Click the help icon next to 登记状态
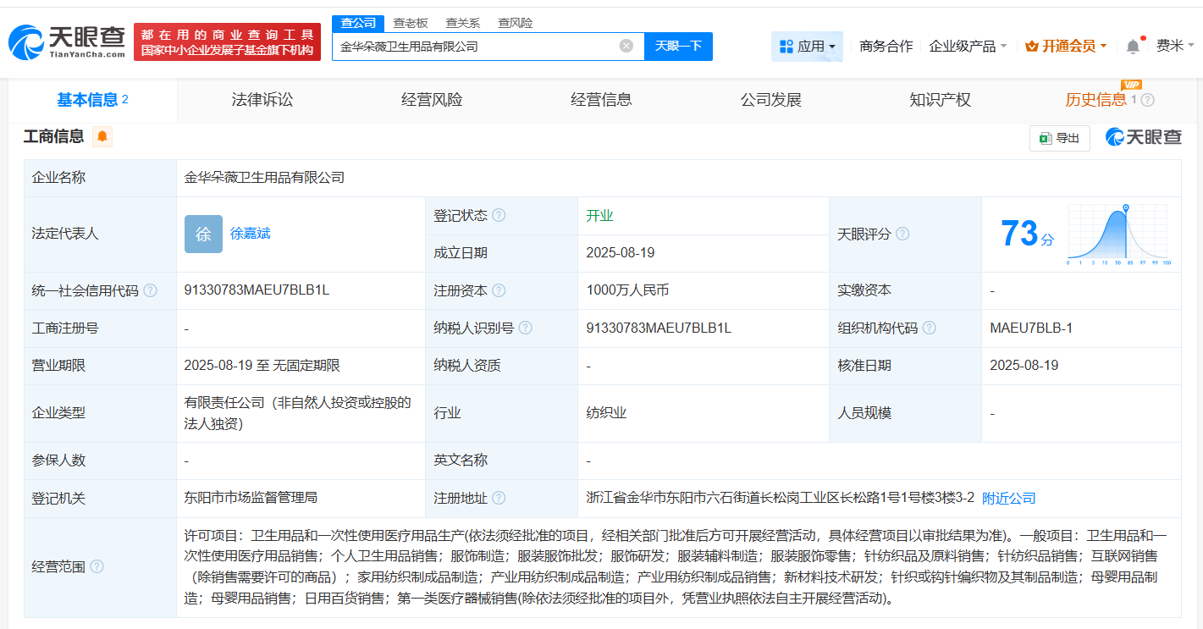 coord(499,215)
